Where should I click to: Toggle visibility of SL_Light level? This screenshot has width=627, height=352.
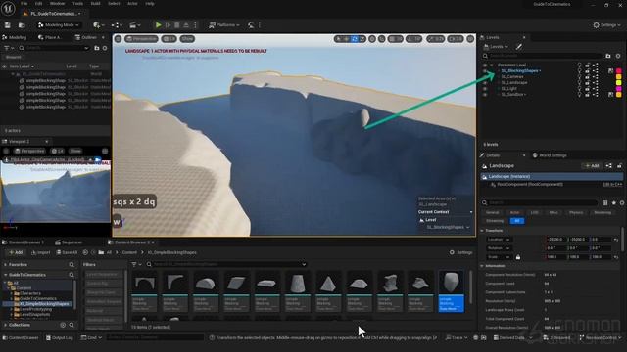485,89
